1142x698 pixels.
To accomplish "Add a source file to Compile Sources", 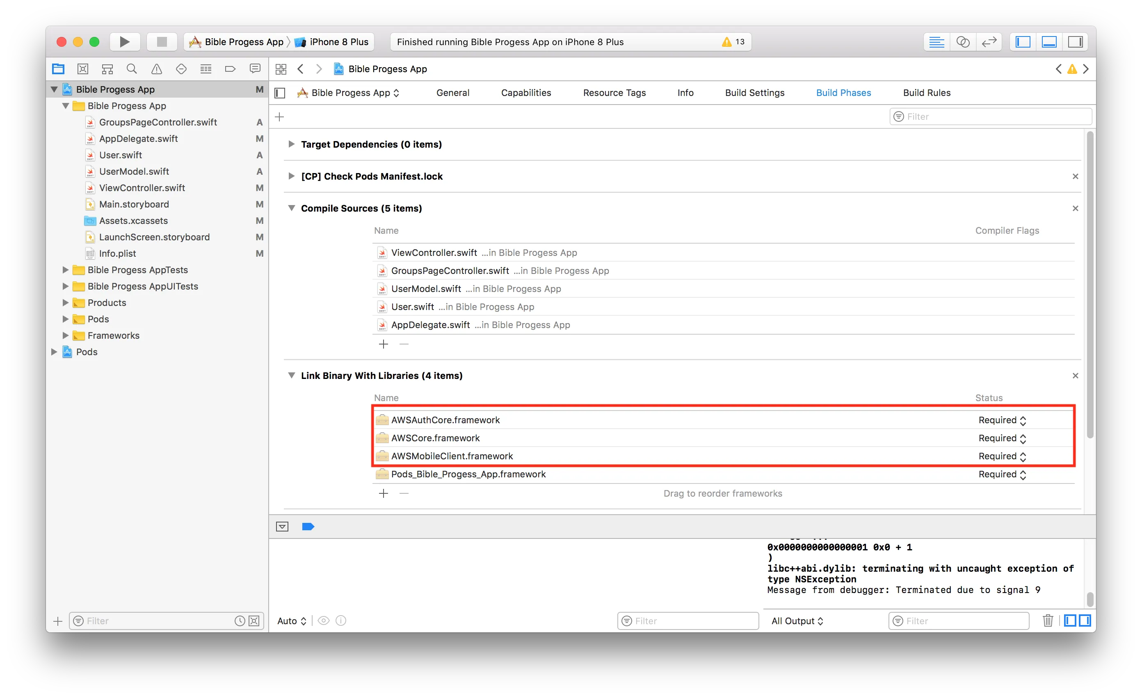I will (383, 344).
